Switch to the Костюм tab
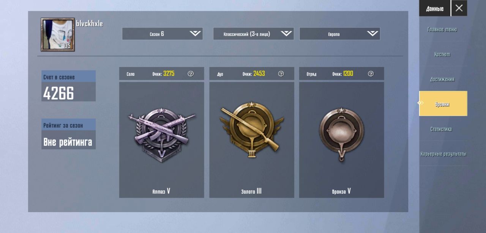 [442, 55]
